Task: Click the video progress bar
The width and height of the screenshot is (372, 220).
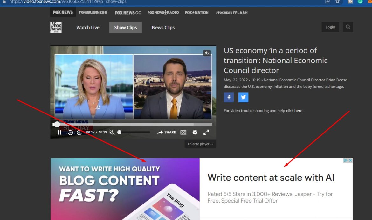Action: 132,124
